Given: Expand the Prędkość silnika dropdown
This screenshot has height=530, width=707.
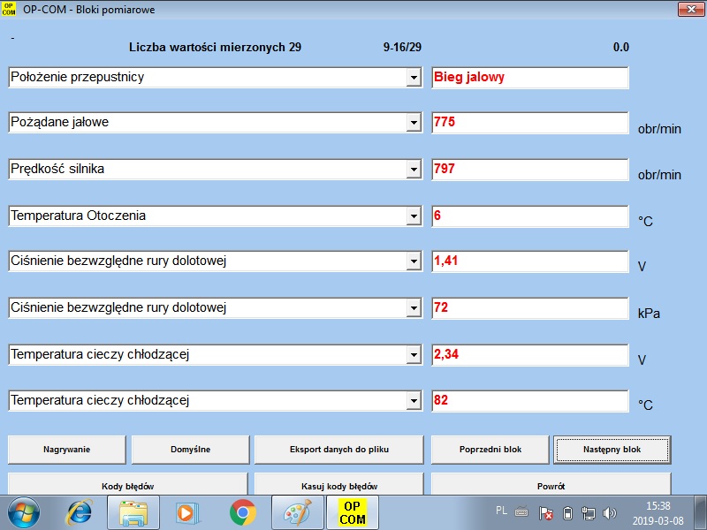Looking at the screenshot, I should point(413,170).
